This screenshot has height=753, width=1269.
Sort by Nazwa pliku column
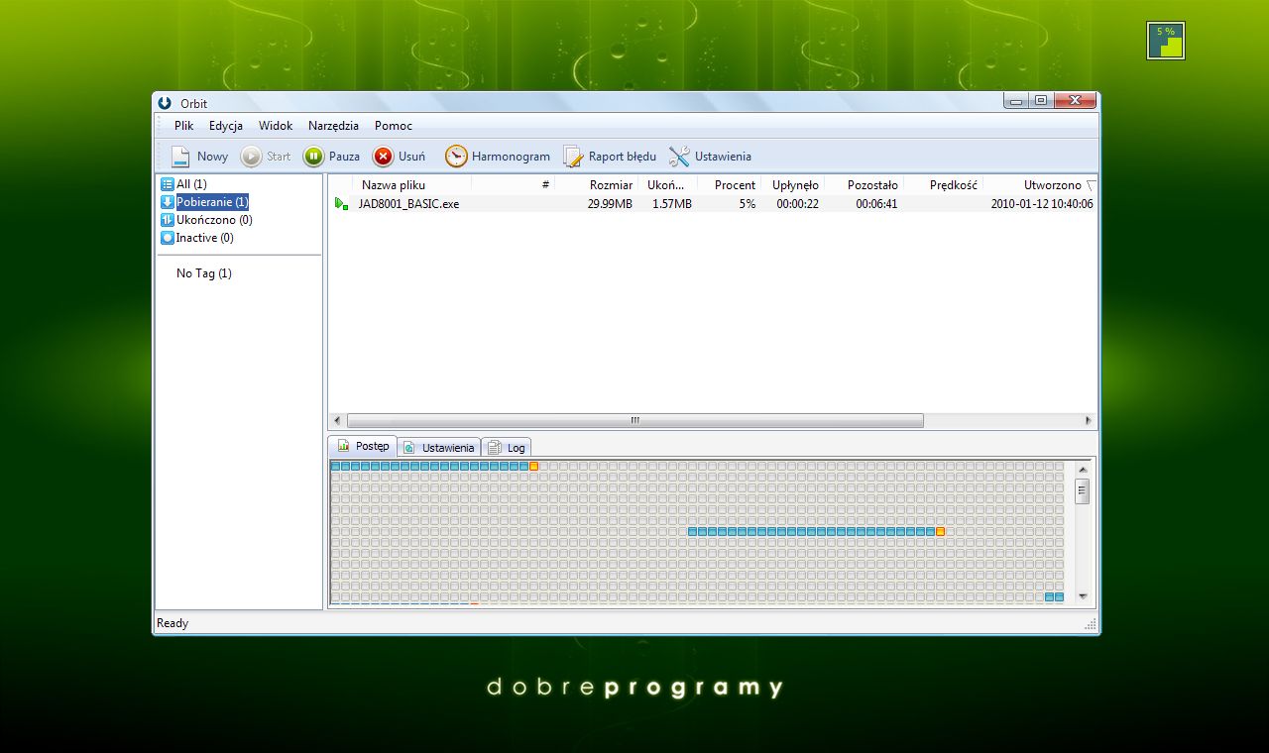tap(411, 185)
